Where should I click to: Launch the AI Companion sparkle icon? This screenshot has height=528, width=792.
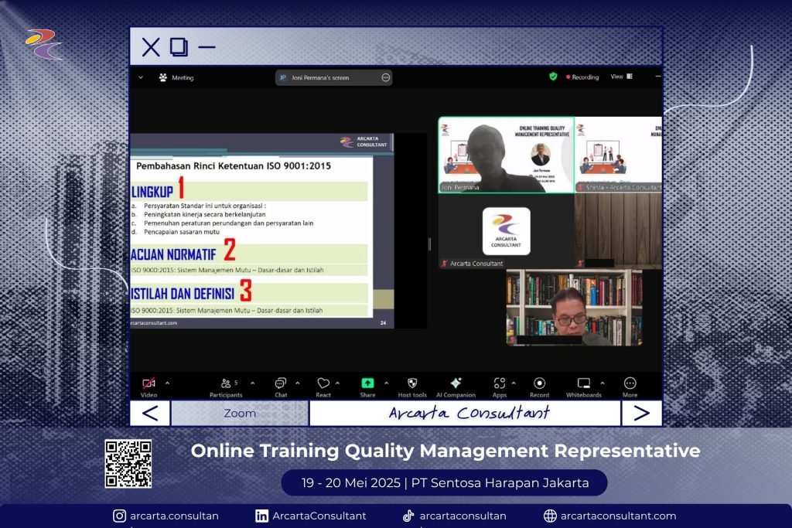[x=456, y=383]
